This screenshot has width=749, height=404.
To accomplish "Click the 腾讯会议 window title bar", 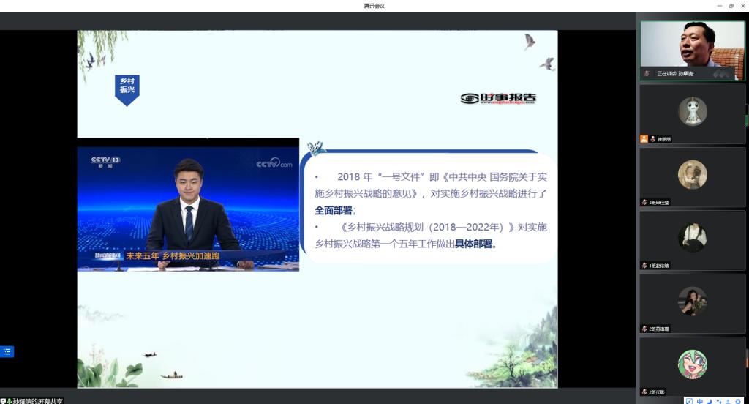I will [374, 6].
